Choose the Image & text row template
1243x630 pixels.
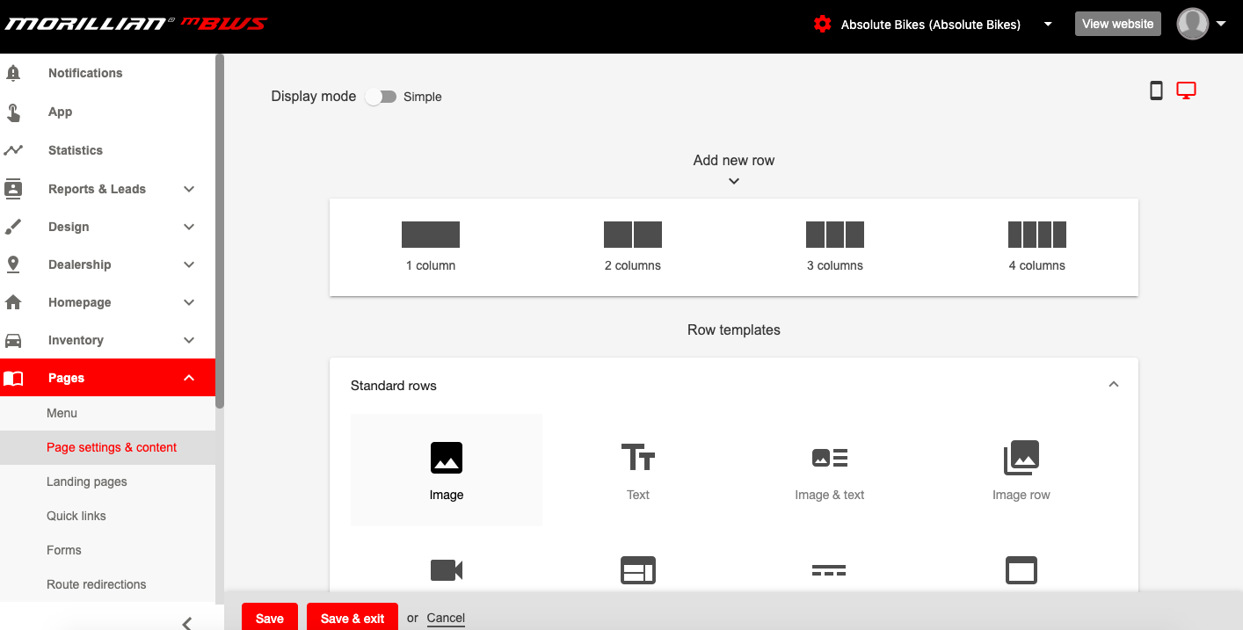(x=830, y=469)
